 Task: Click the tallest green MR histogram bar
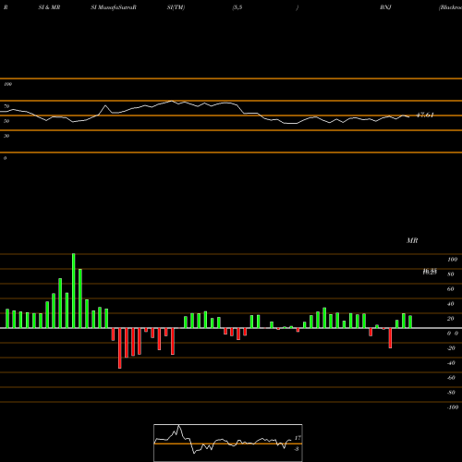(x=74, y=291)
